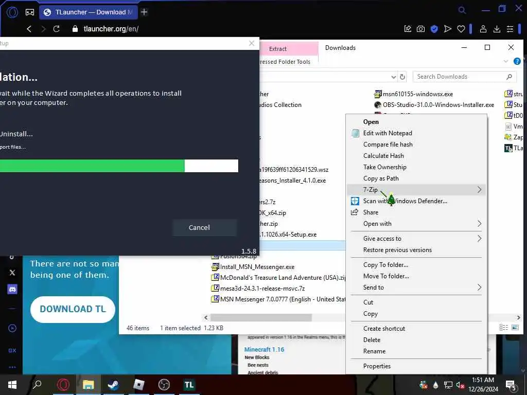527x395 pixels.
Task: Open the browser downloads icon
Action: 497,29
